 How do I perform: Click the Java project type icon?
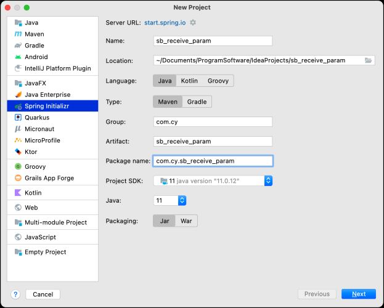[18, 23]
